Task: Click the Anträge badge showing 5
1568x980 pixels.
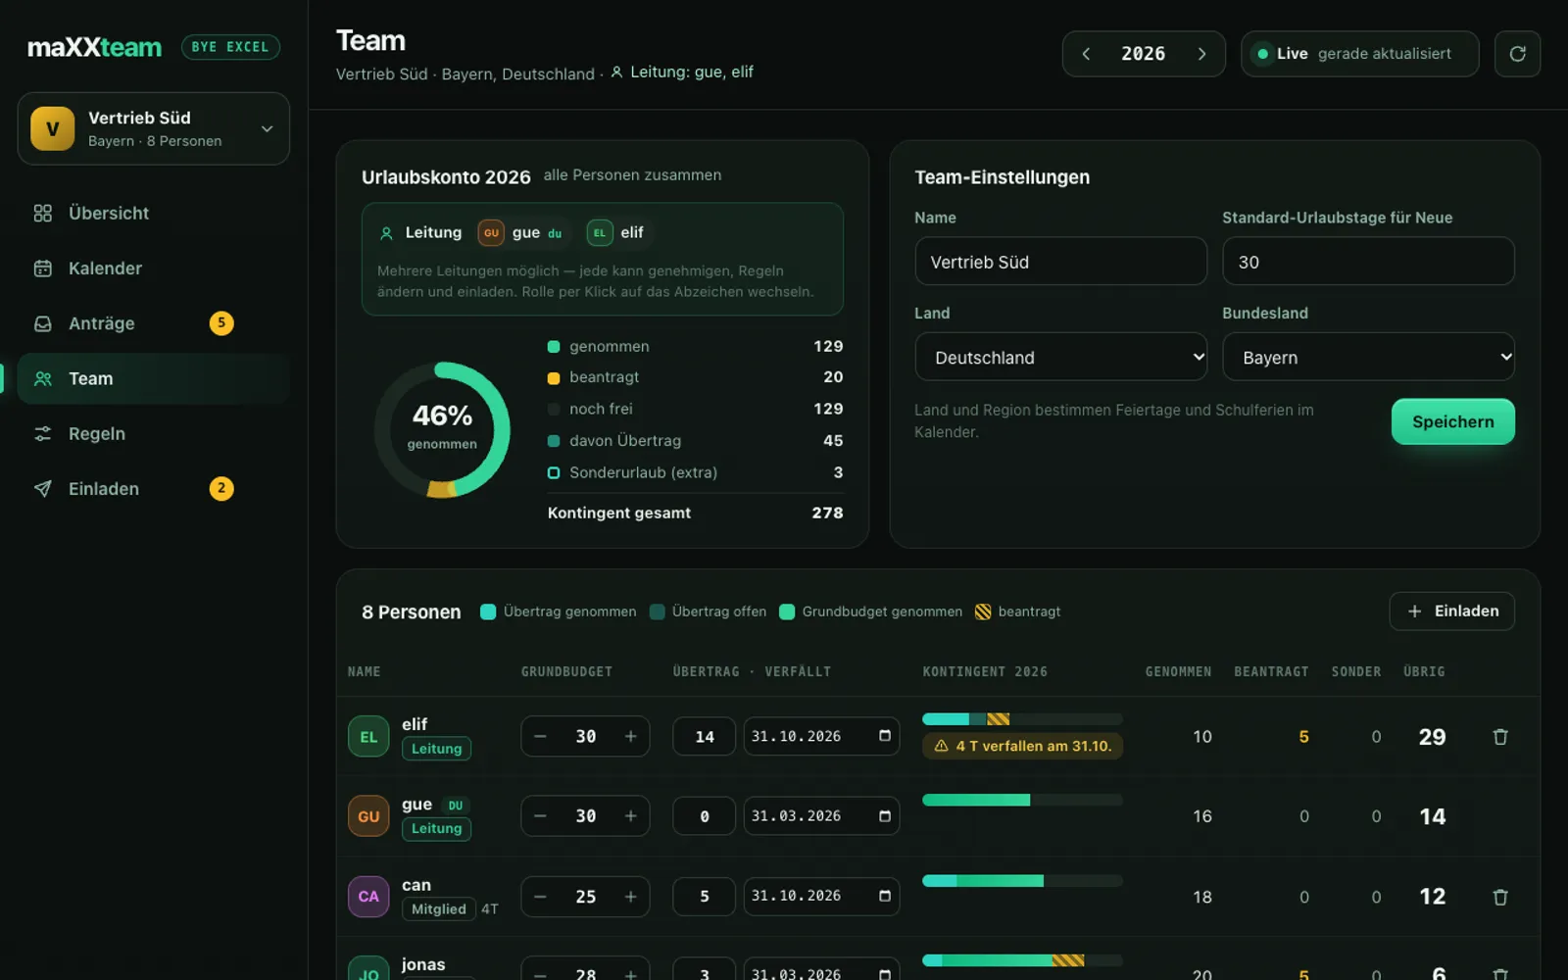Action: pyautogui.click(x=221, y=323)
